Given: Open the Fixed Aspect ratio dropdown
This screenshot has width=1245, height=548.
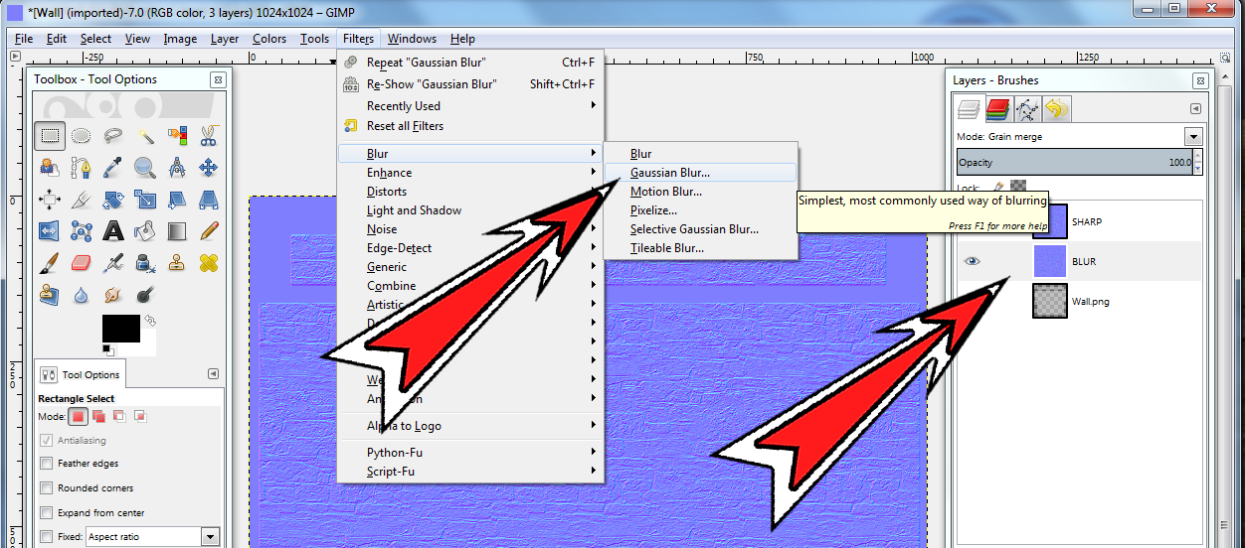Looking at the screenshot, I should pyautogui.click(x=210, y=537).
